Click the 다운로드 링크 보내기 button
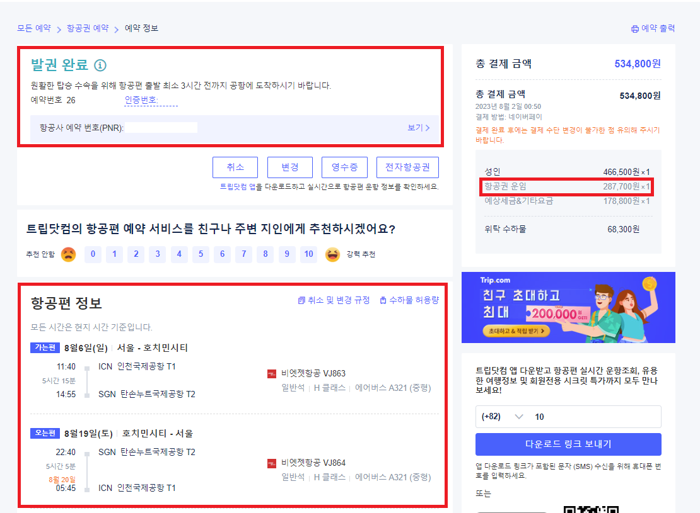The width and height of the screenshot is (700, 513). tap(568, 444)
